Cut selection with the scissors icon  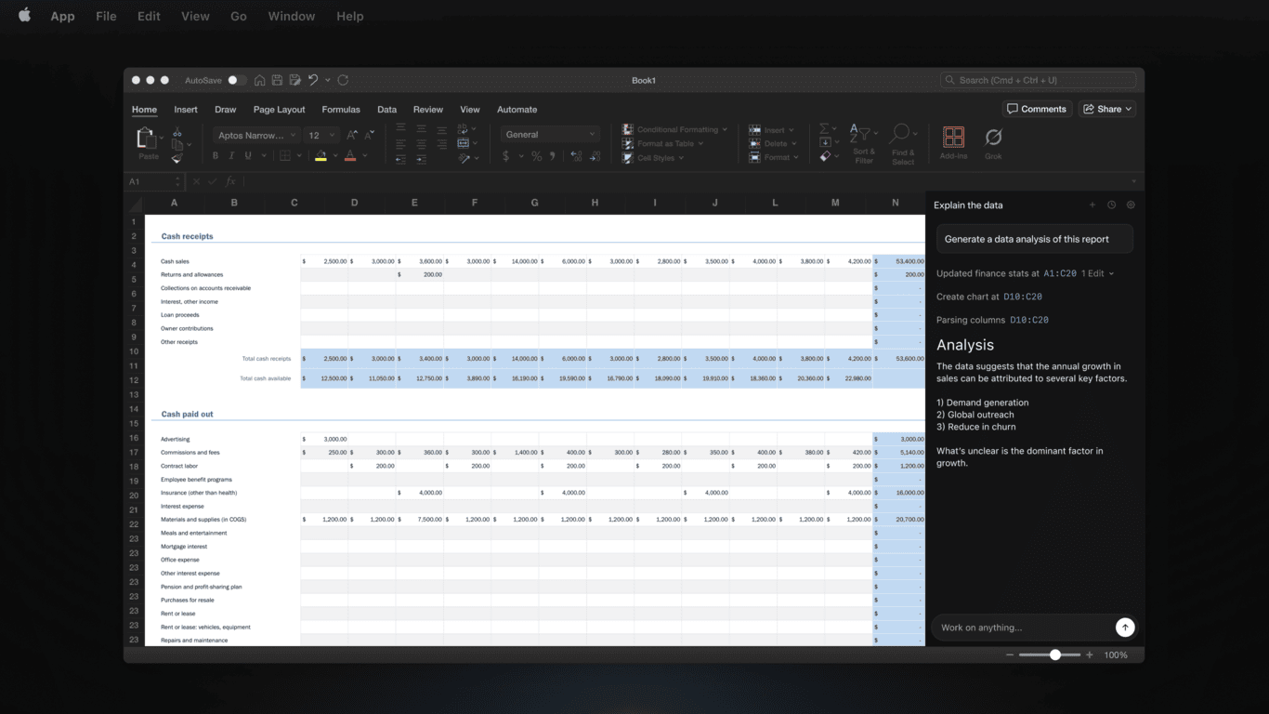pos(177,133)
